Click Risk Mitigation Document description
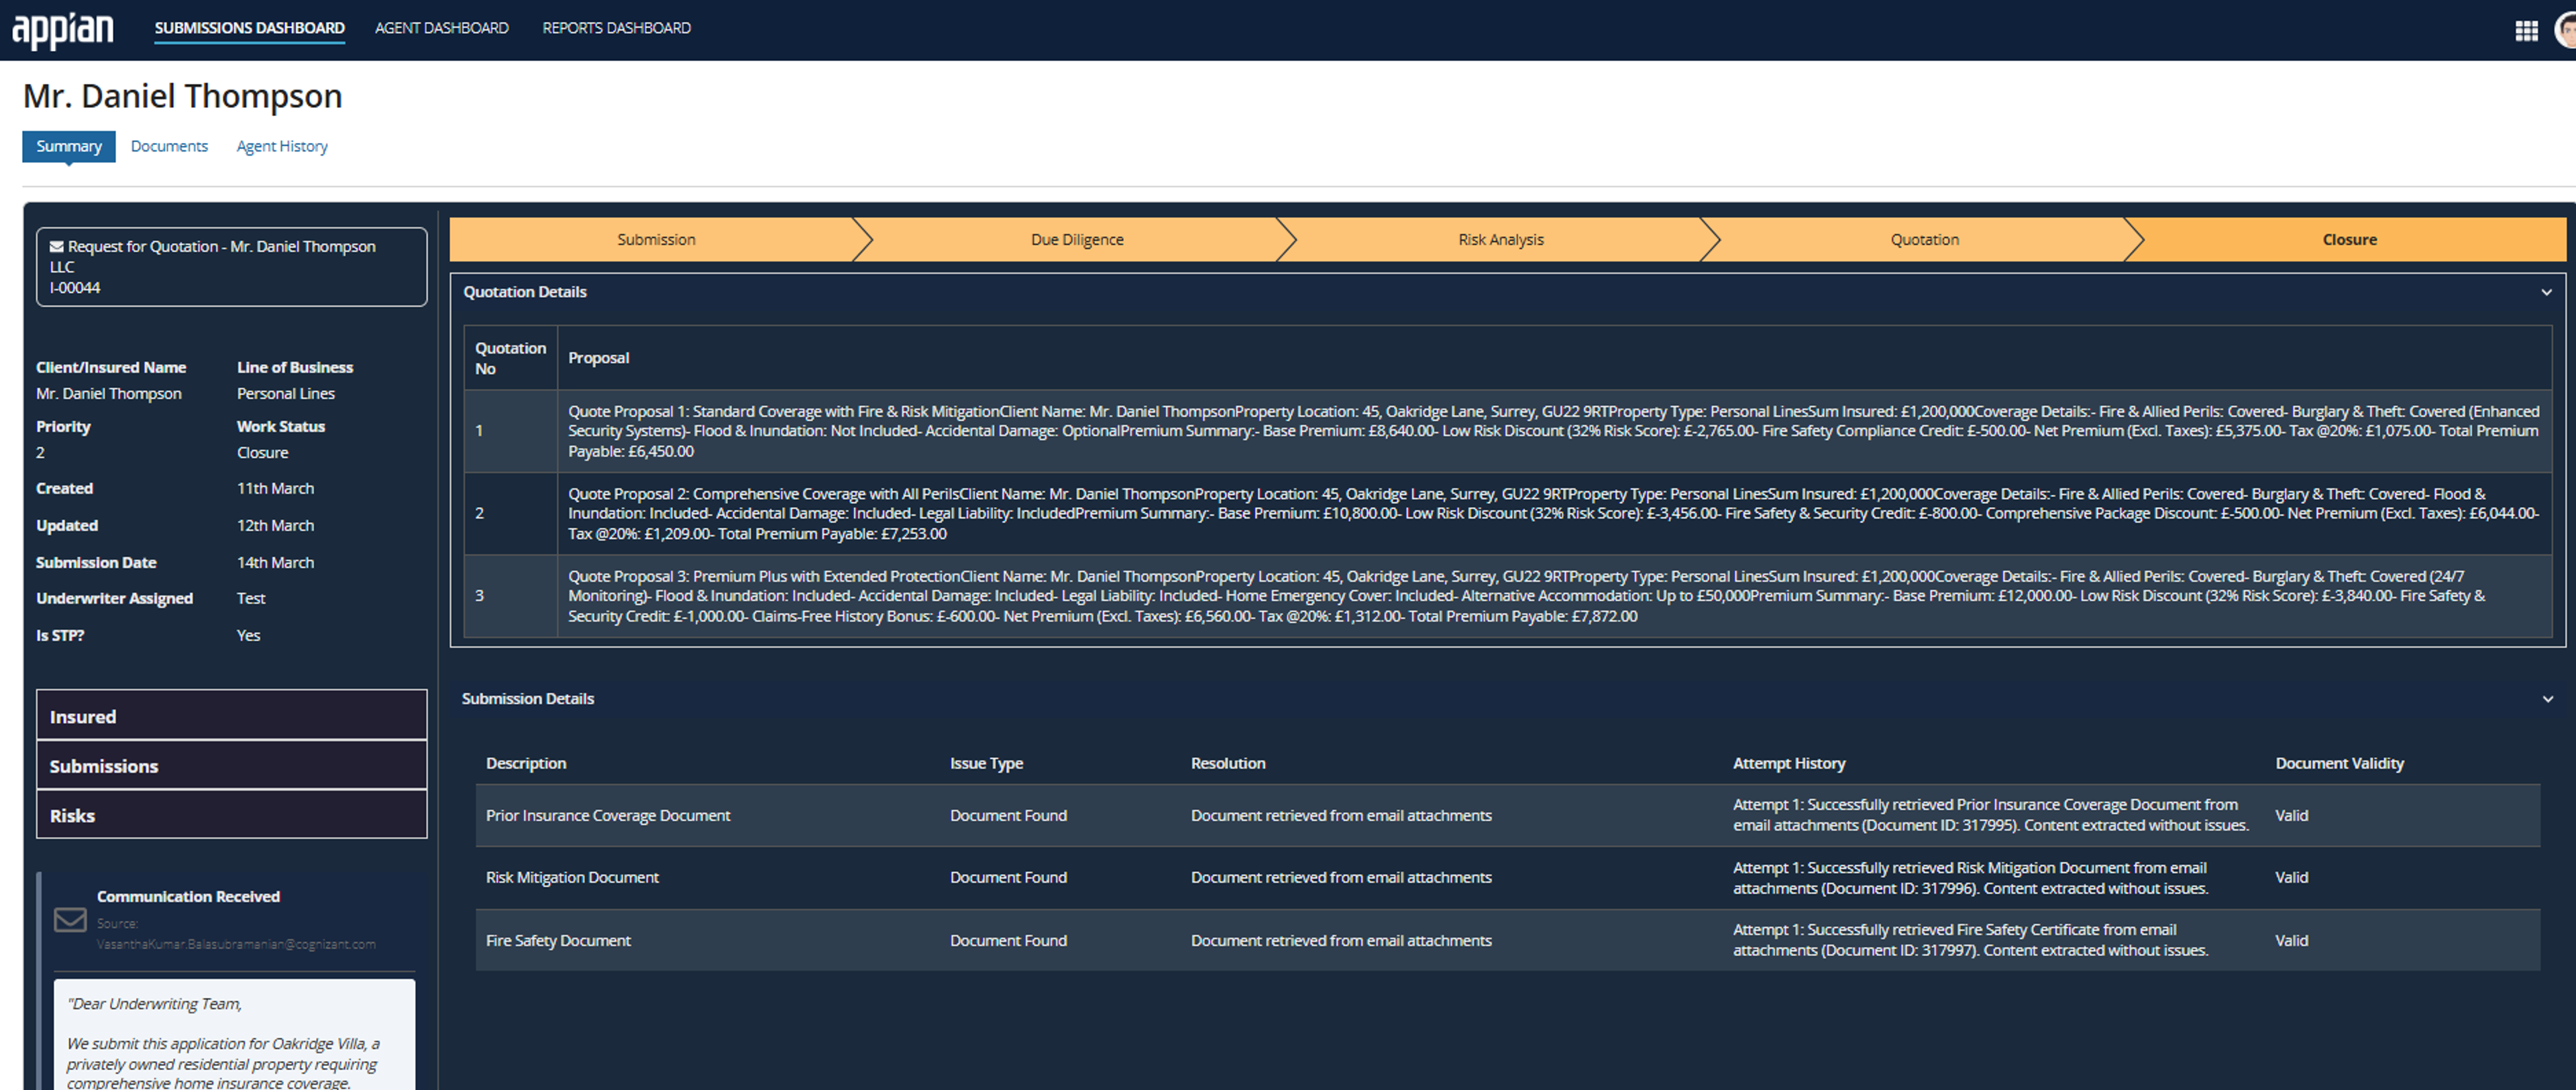 pyautogui.click(x=572, y=878)
